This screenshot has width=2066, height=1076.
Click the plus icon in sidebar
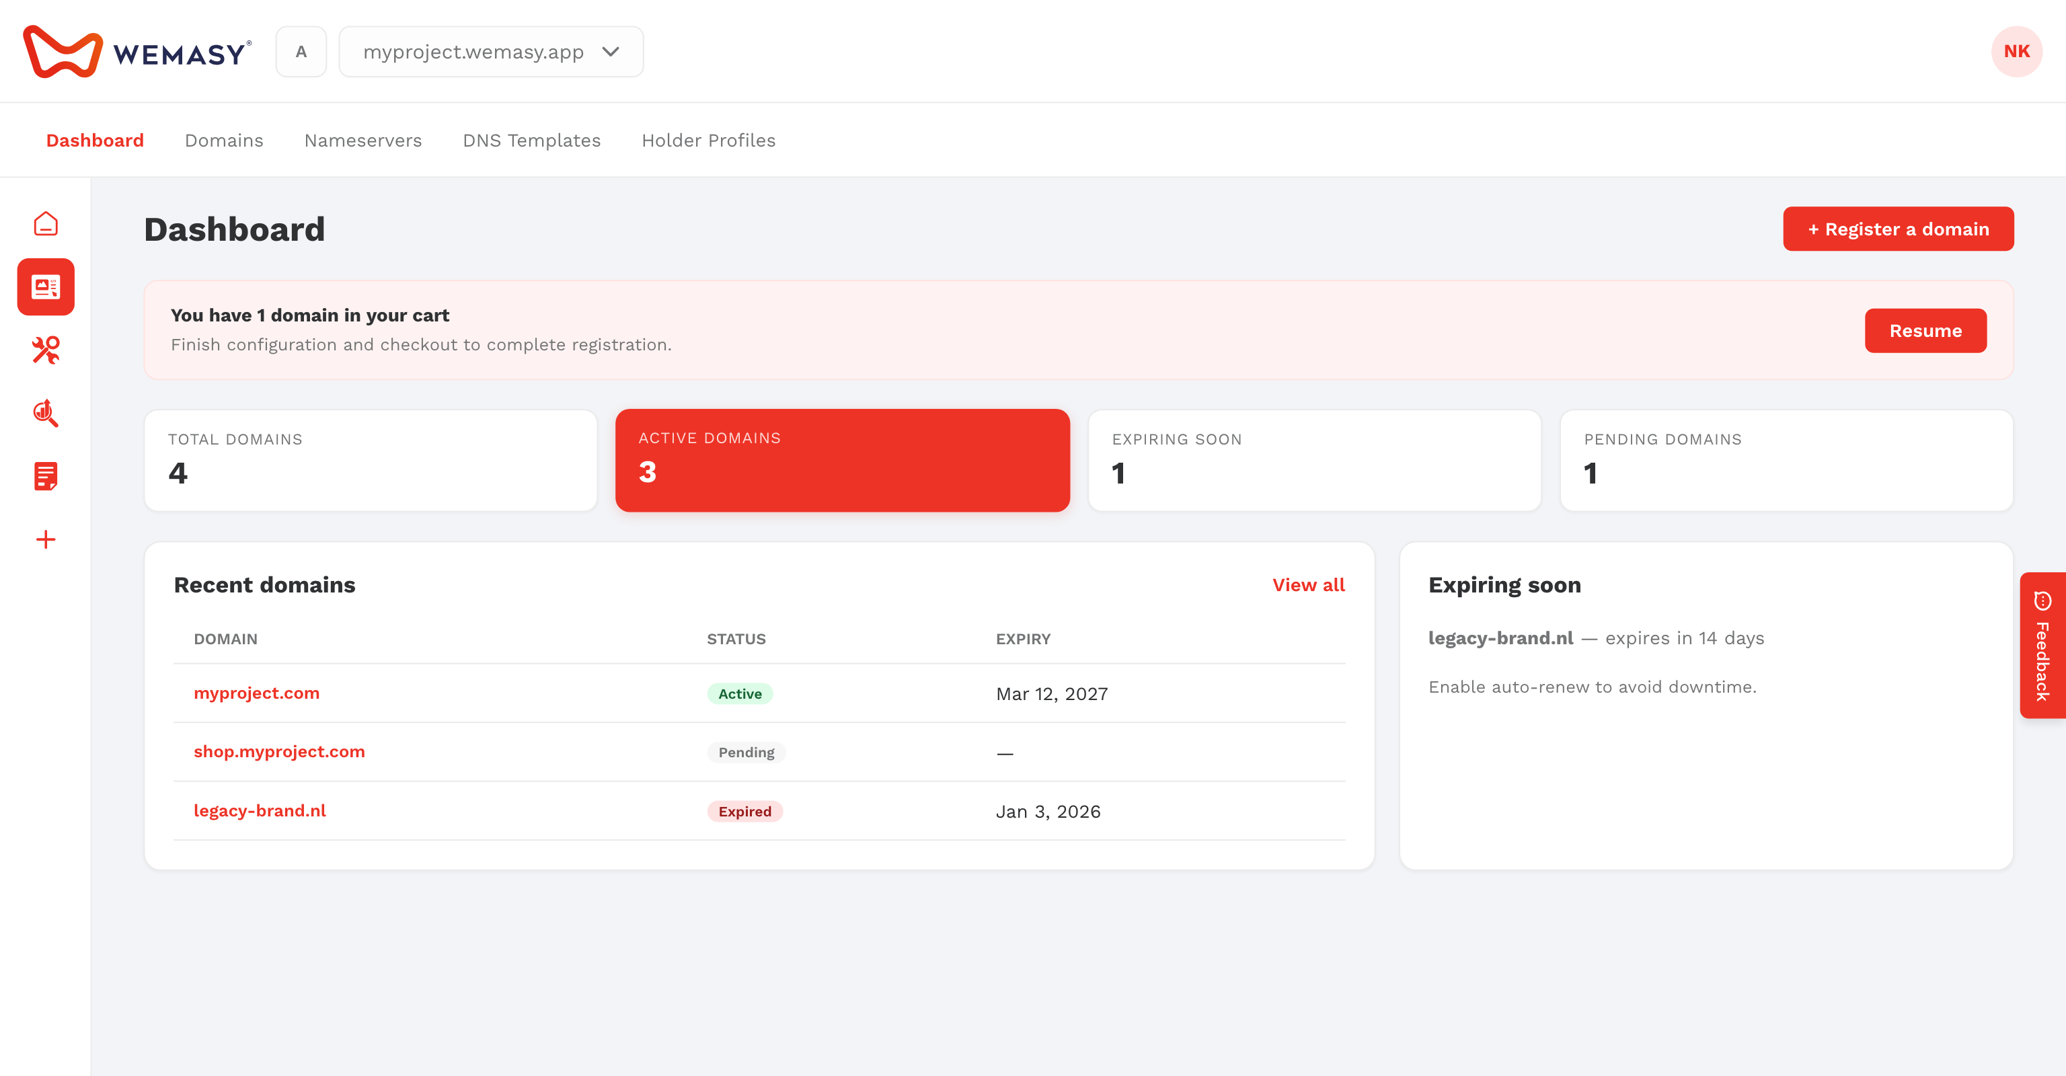tap(46, 539)
